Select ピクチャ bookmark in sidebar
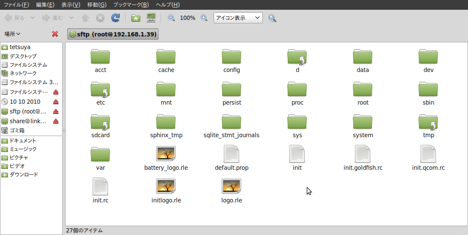 31,158
